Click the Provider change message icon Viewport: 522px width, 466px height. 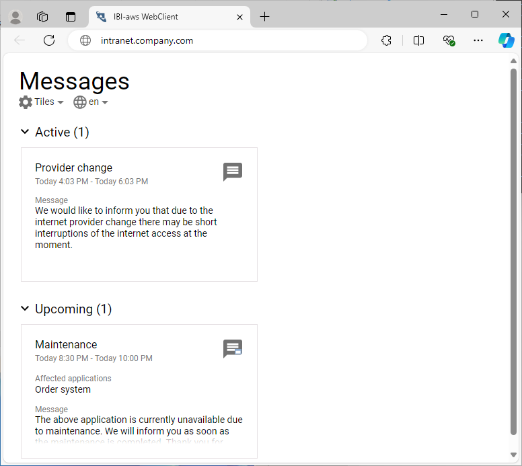pyautogui.click(x=232, y=171)
